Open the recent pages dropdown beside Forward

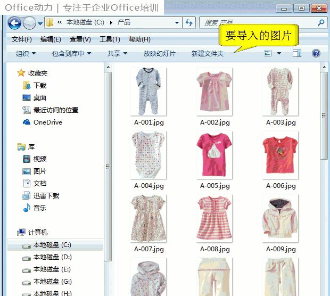coord(40,23)
